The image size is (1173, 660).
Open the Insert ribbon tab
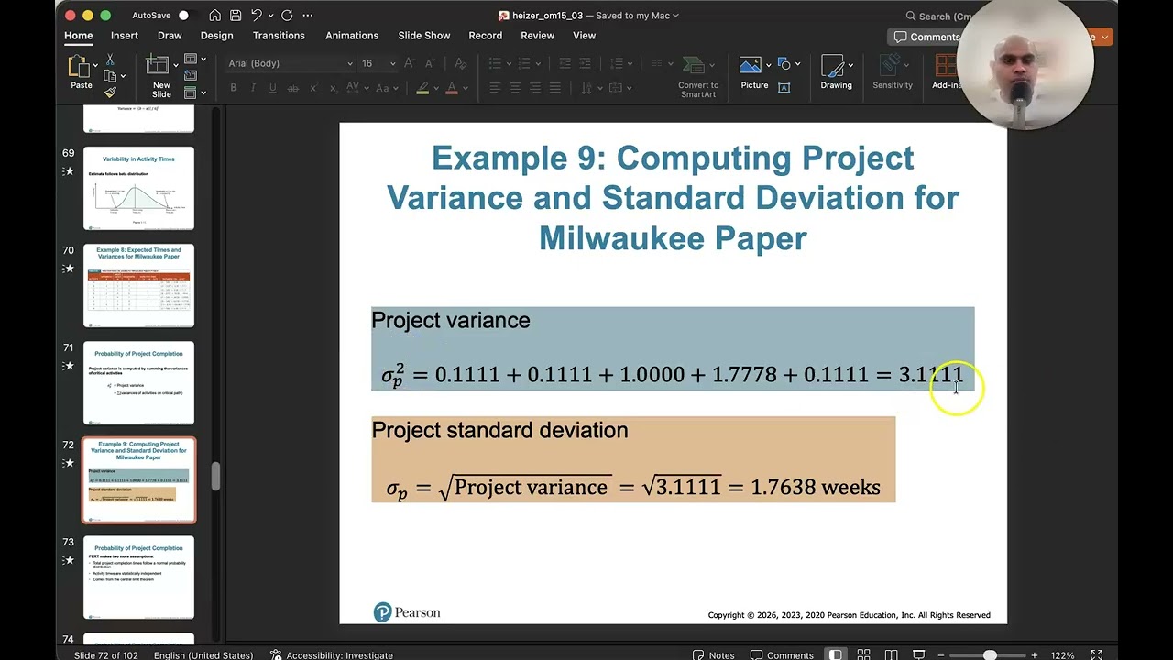point(125,36)
